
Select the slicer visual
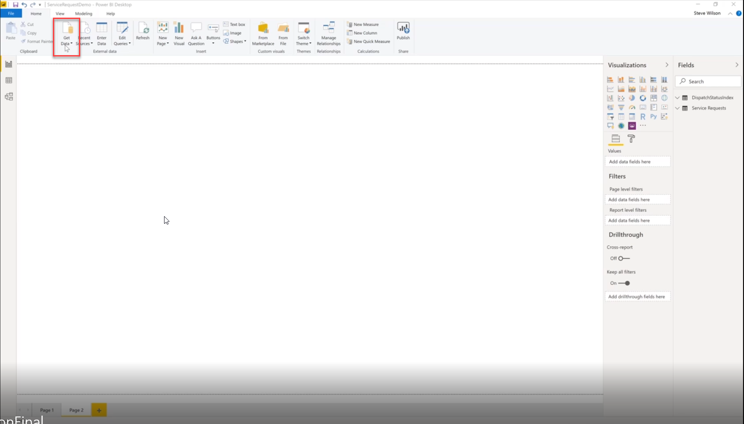click(x=610, y=117)
